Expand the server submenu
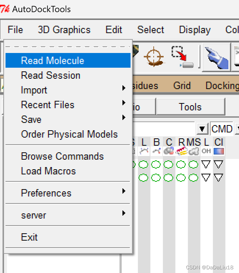239x273 pixels. (x=68, y=215)
